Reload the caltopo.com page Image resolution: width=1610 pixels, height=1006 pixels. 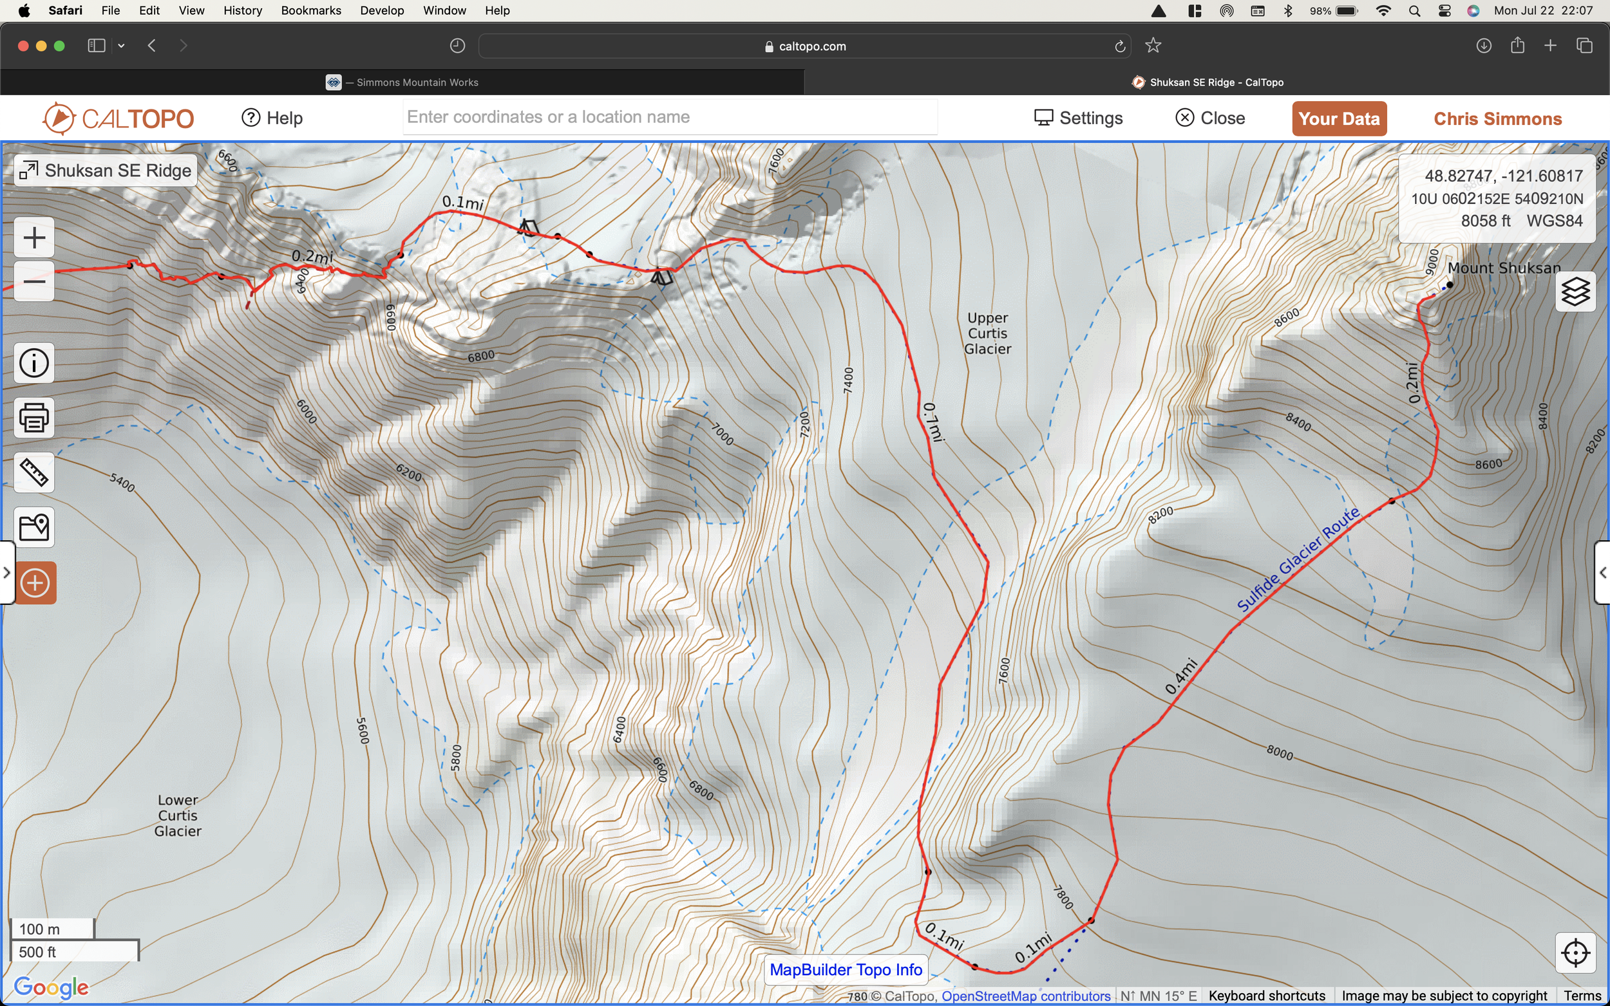pyautogui.click(x=1120, y=46)
